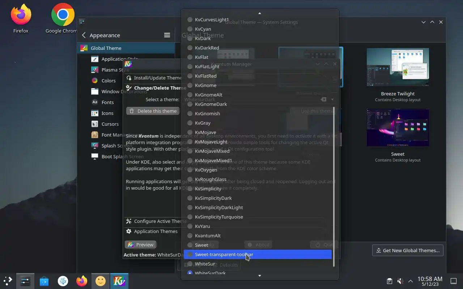Select KvMojave theme option
The image size is (463, 289).
point(258,132)
